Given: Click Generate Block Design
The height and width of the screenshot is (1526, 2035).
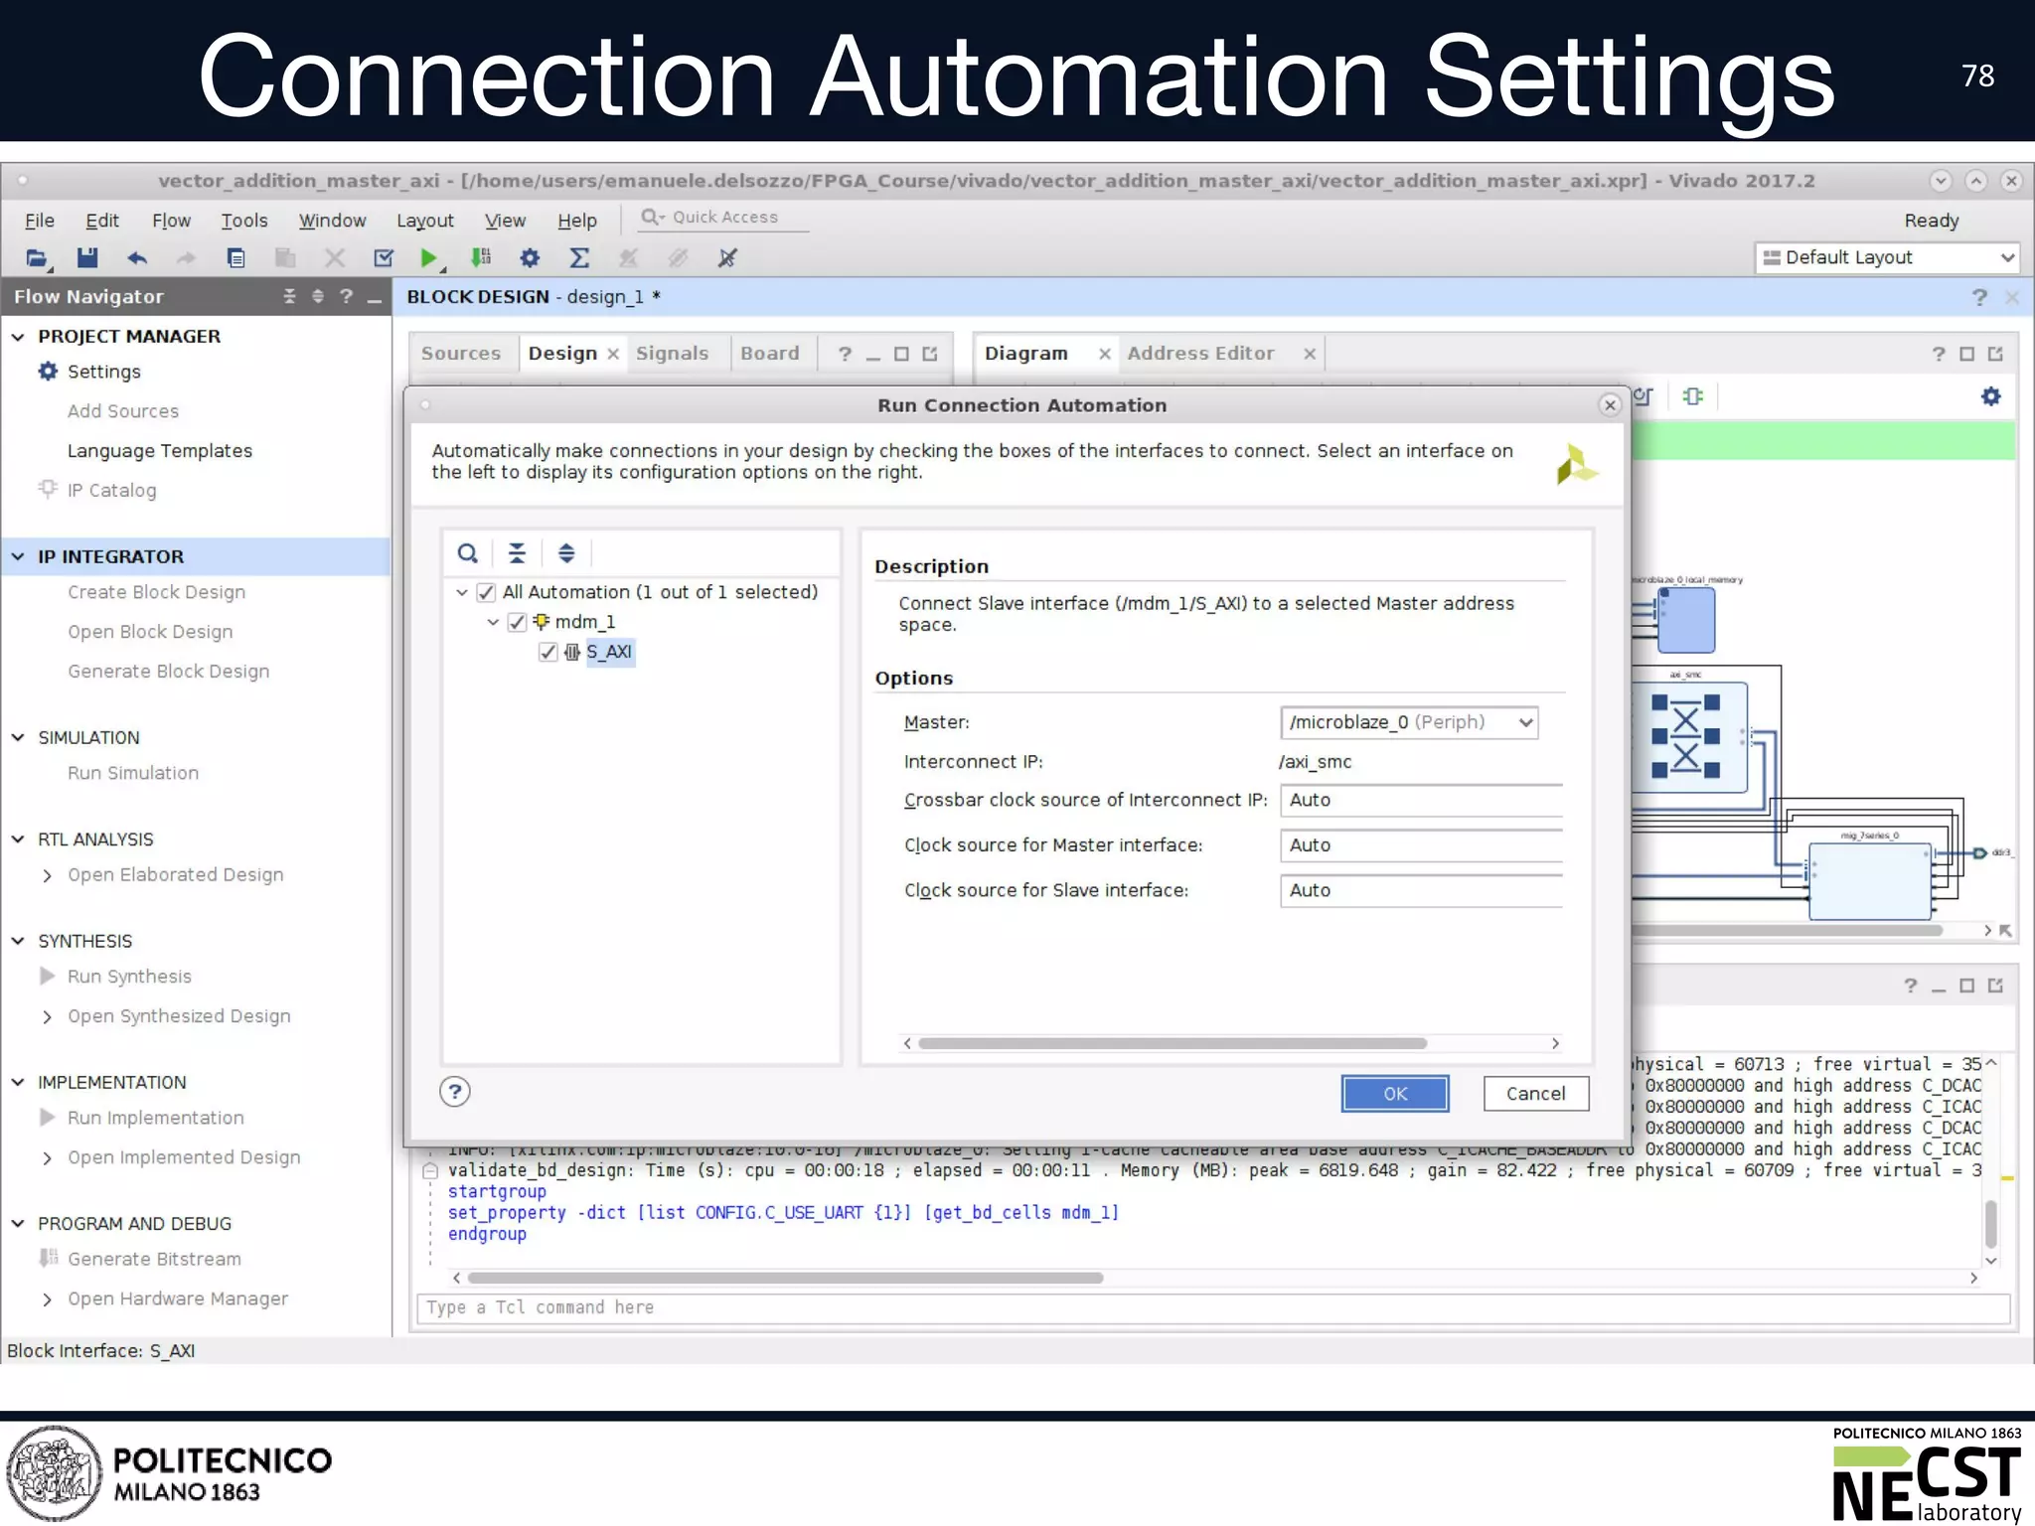Looking at the screenshot, I should pyautogui.click(x=169, y=672).
